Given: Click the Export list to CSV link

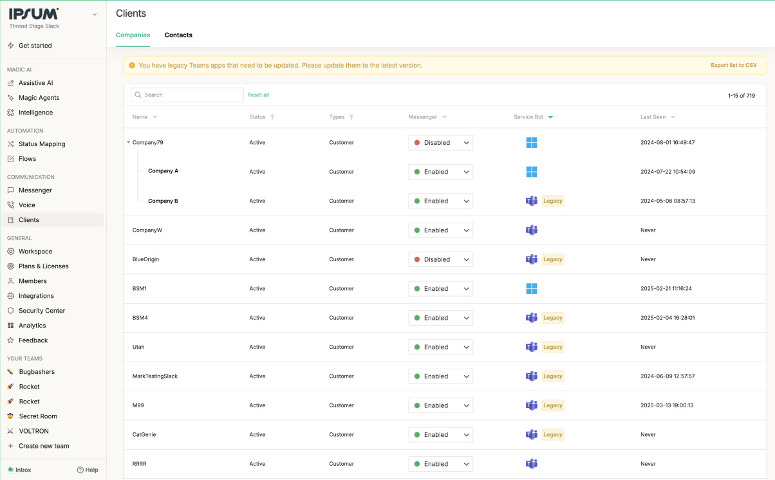Looking at the screenshot, I should pos(733,66).
